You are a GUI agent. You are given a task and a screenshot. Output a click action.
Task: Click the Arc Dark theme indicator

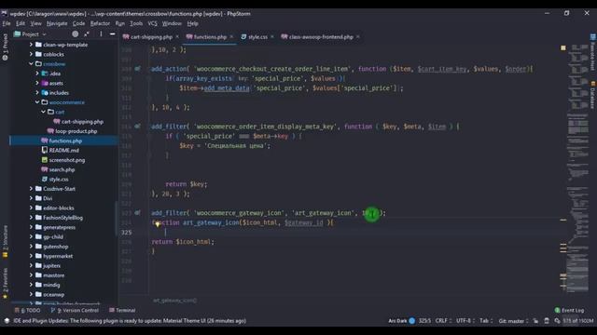(x=402, y=321)
